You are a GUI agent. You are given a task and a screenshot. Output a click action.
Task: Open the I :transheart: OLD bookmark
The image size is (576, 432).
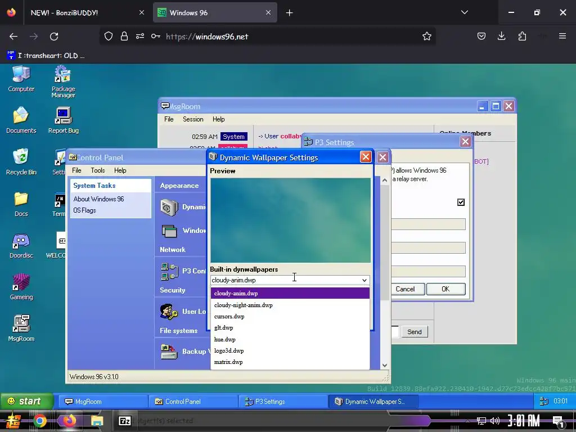click(46, 56)
